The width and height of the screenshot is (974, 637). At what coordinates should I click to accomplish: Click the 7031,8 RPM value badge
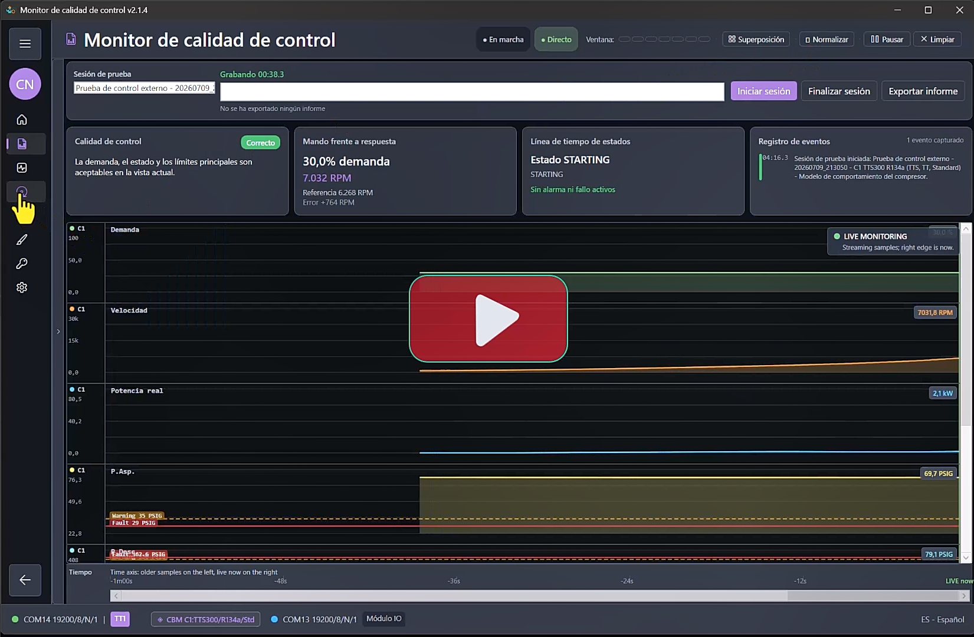(x=935, y=313)
